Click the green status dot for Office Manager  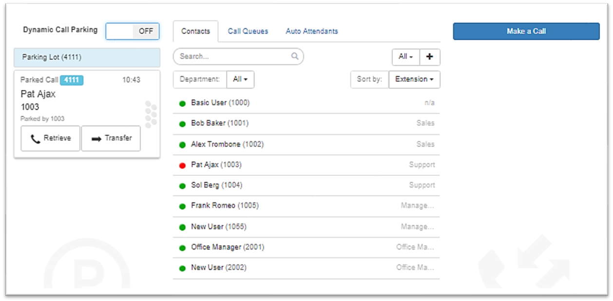coord(183,247)
